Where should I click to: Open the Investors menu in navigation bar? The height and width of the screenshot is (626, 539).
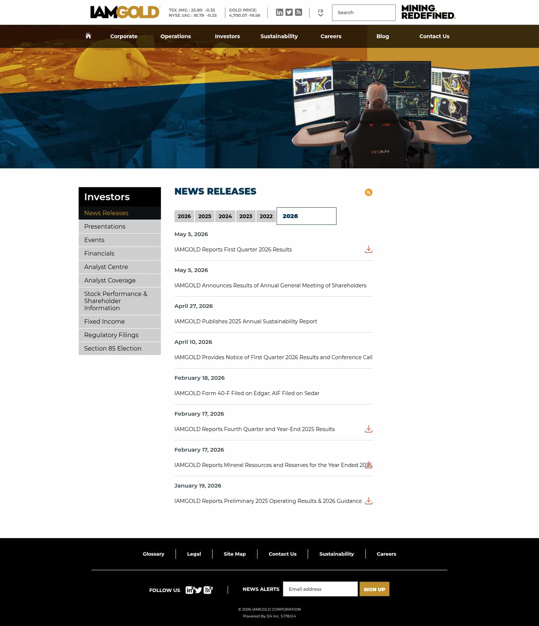[x=227, y=36]
